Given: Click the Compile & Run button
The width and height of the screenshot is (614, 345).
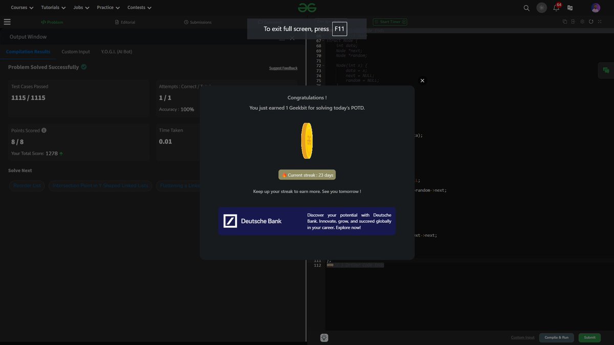Looking at the screenshot, I should [556, 338].
